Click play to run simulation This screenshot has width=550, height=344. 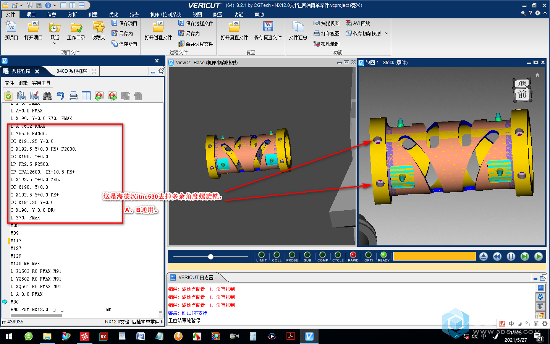[539, 256]
